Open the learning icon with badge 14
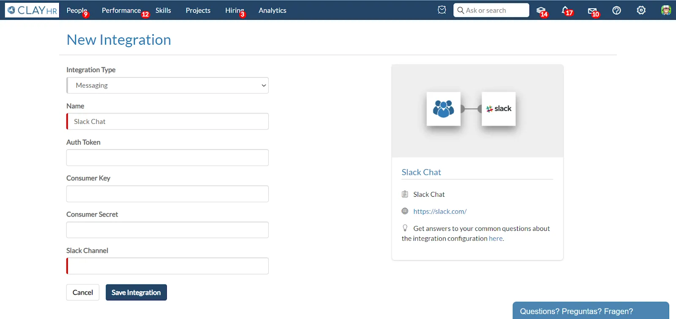This screenshot has width=676, height=319. coord(541,11)
